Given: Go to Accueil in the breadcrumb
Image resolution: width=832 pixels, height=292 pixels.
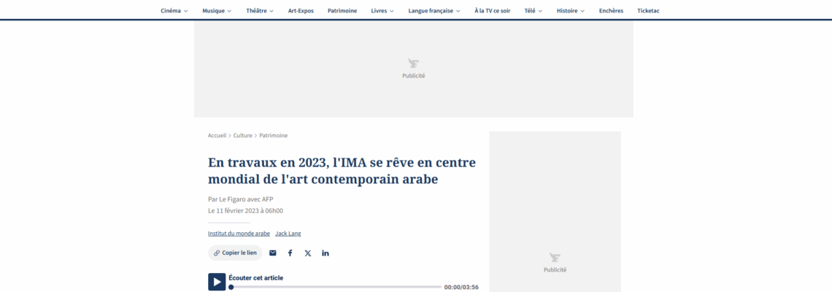Looking at the screenshot, I should pos(217,136).
